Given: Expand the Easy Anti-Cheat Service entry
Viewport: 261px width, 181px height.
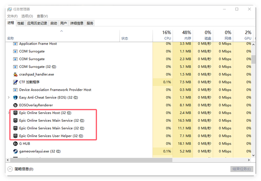Looking at the screenshot, I should pos(9,97).
